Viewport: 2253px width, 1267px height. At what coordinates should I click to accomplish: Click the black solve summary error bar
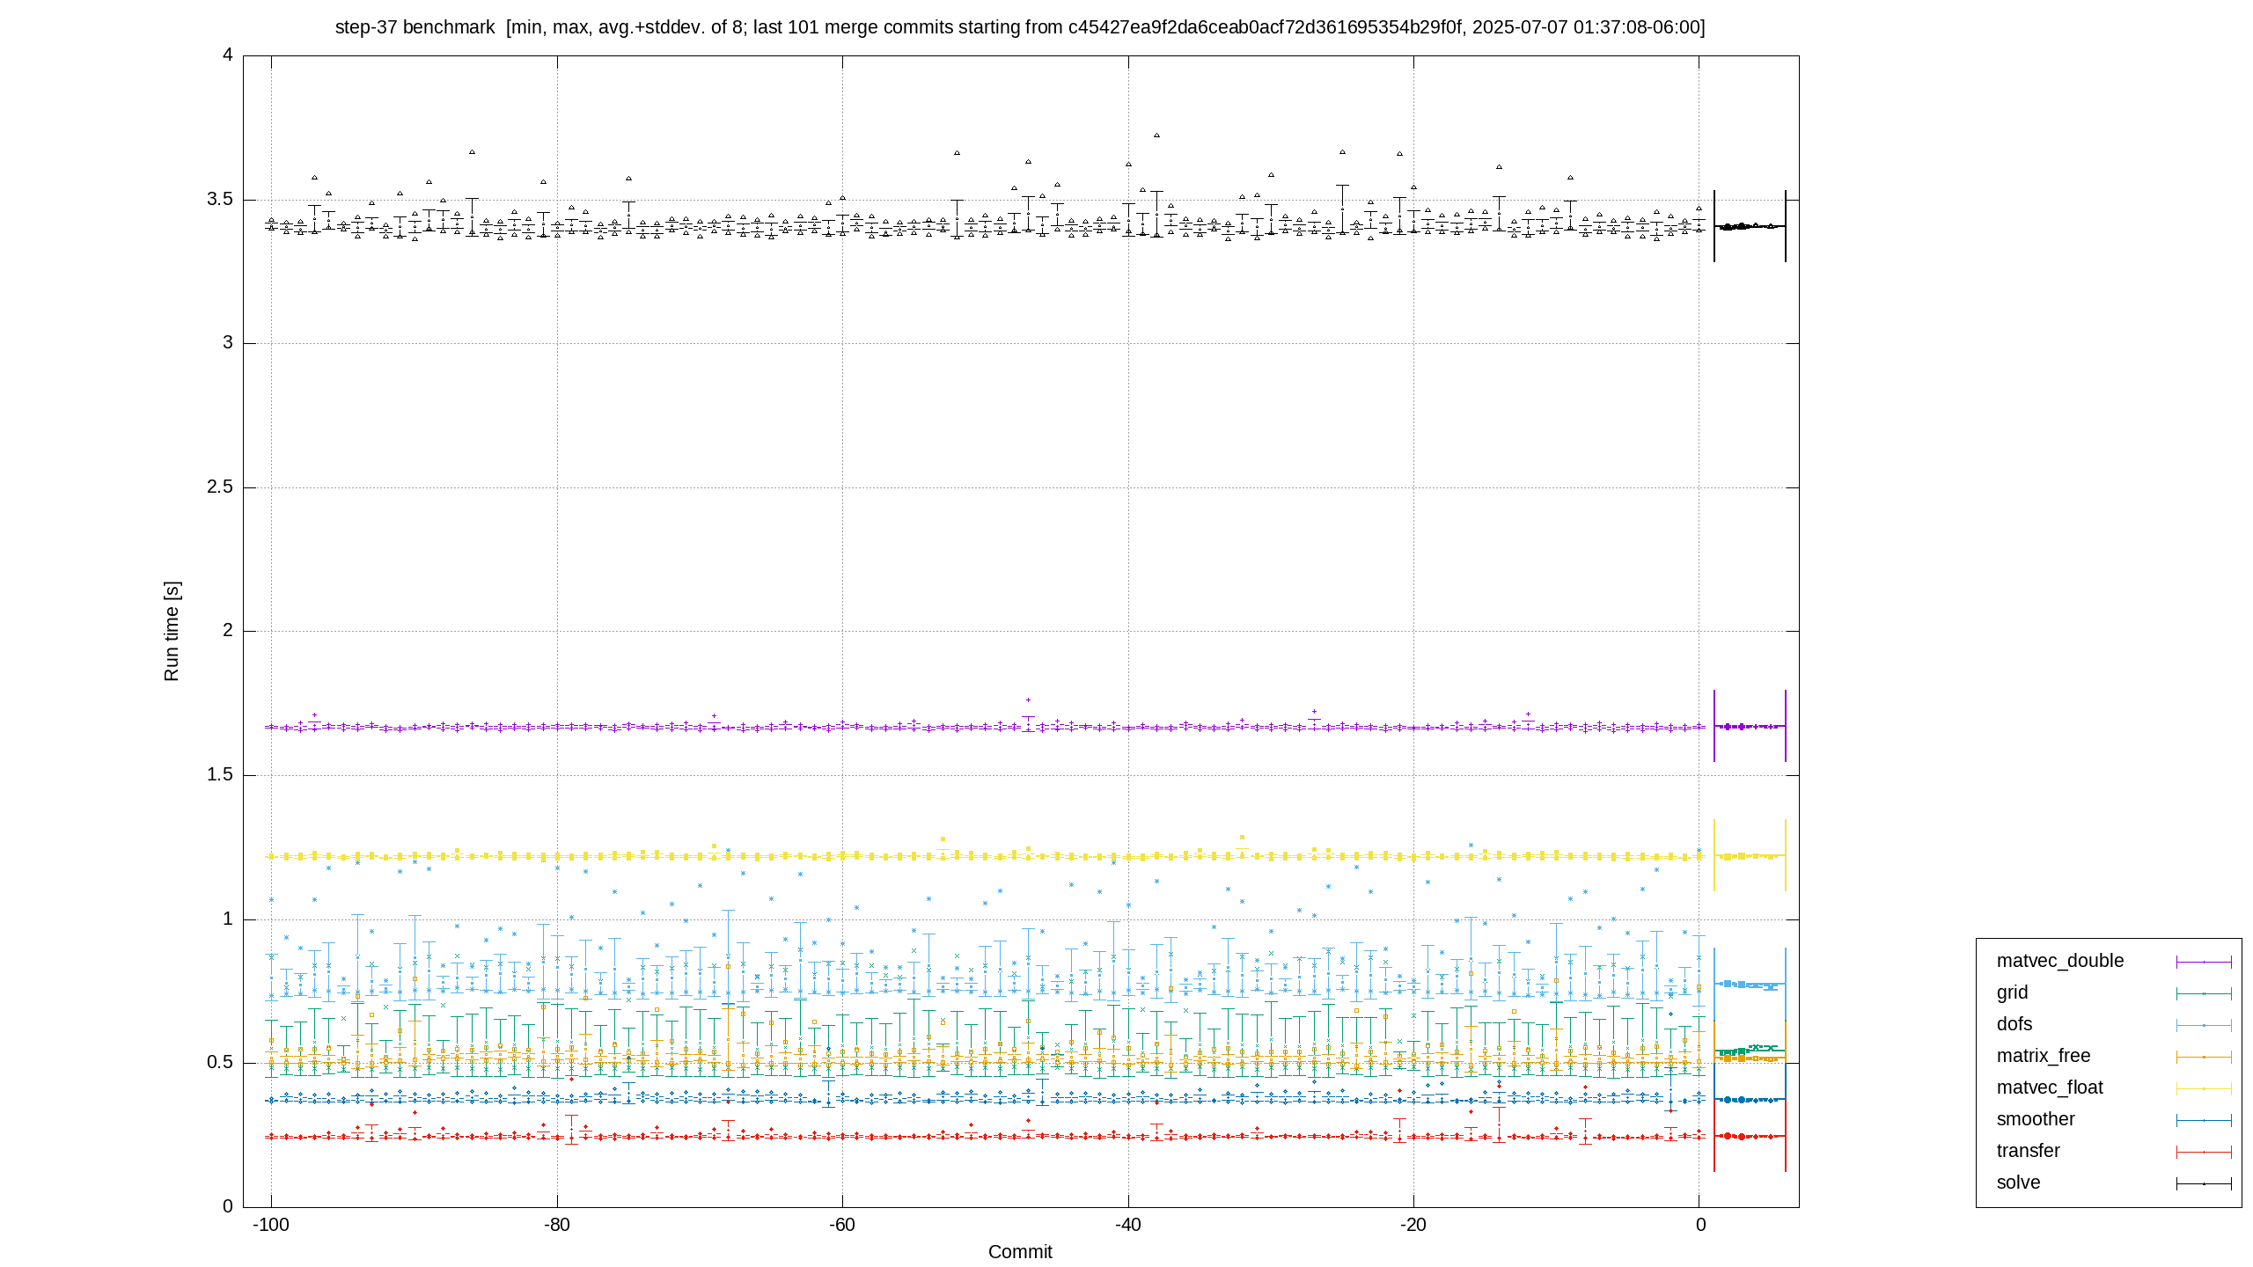(x=1750, y=226)
